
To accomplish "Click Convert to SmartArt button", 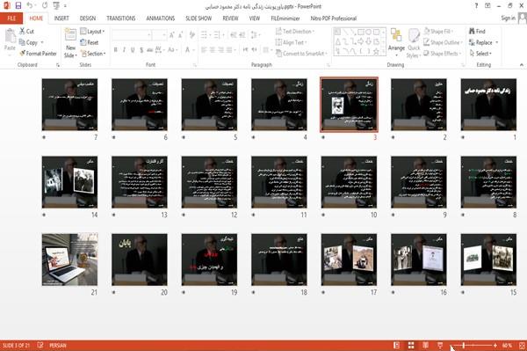I will pyautogui.click(x=300, y=54).
